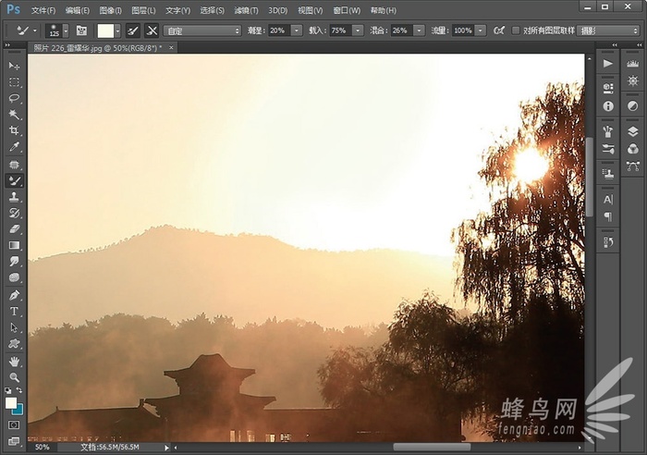Image resolution: width=647 pixels, height=455 pixels.
Task: Open the Character panel icon
Action: coord(608,200)
